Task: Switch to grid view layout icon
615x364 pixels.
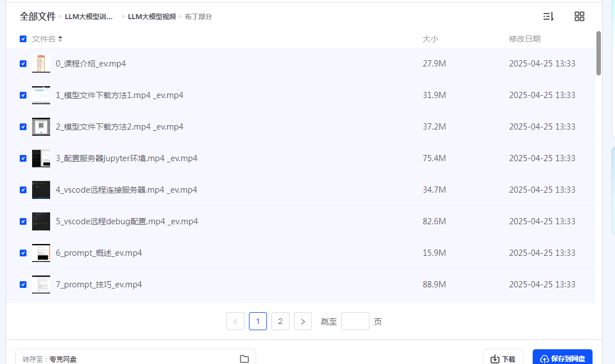Action: coord(579,16)
